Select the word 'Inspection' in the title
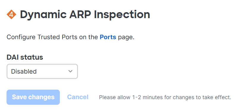Screen dimensions: 239x111 (122, 15)
